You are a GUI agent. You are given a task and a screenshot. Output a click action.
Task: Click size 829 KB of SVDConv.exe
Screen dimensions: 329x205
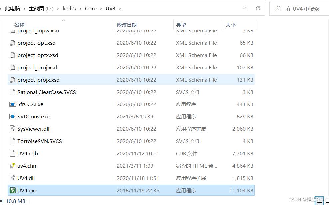(x=245, y=117)
